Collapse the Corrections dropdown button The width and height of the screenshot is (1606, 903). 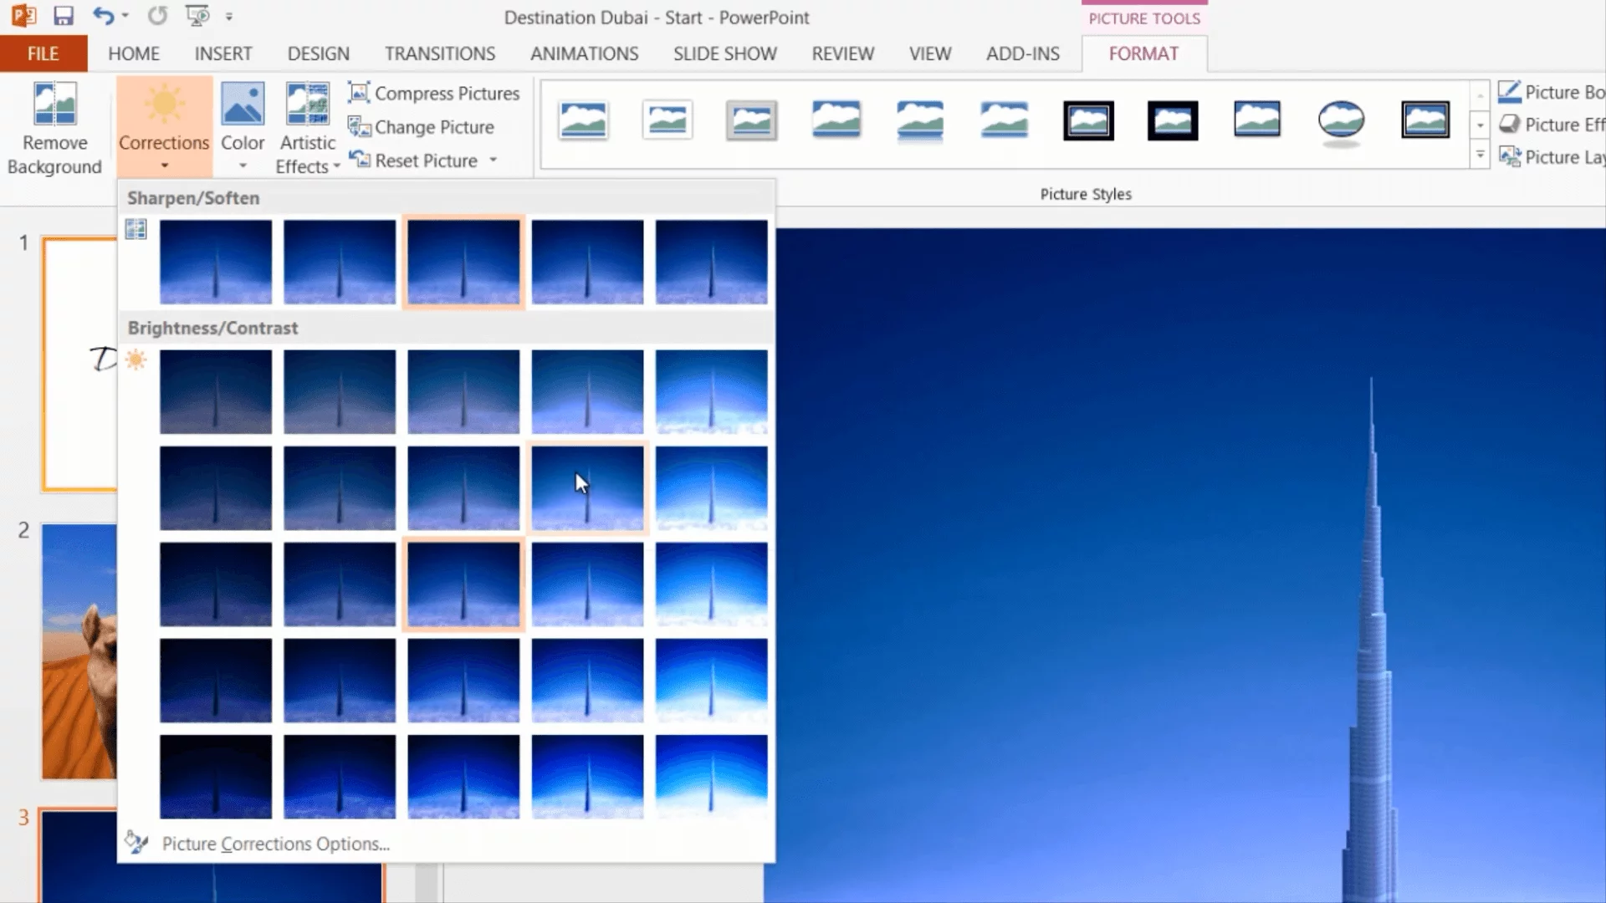(164, 125)
